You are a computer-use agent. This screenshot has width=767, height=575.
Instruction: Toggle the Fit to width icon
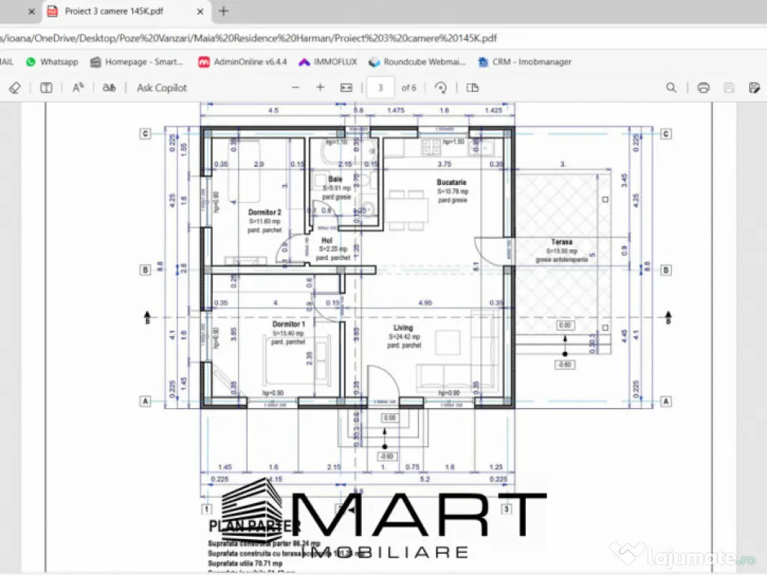(346, 88)
